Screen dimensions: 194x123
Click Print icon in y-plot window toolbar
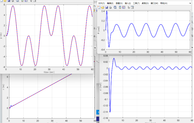(13, 1)
